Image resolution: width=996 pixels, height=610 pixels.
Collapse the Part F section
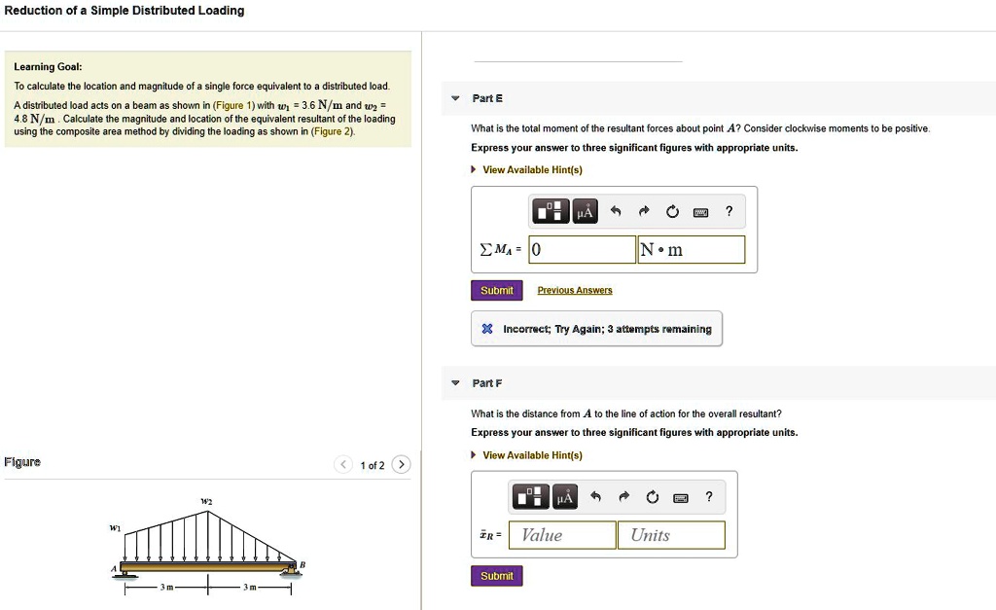tap(454, 383)
